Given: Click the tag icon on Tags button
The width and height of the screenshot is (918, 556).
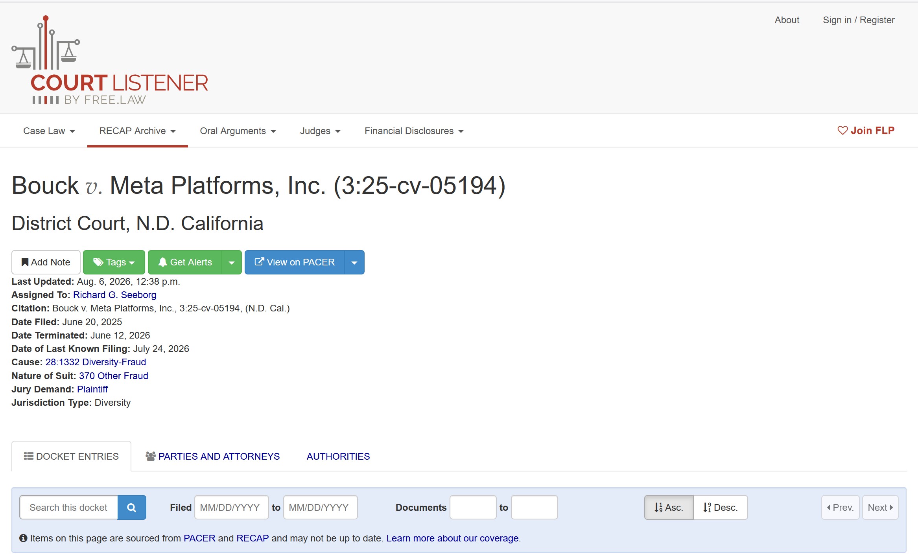Looking at the screenshot, I should (x=98, y=262).
